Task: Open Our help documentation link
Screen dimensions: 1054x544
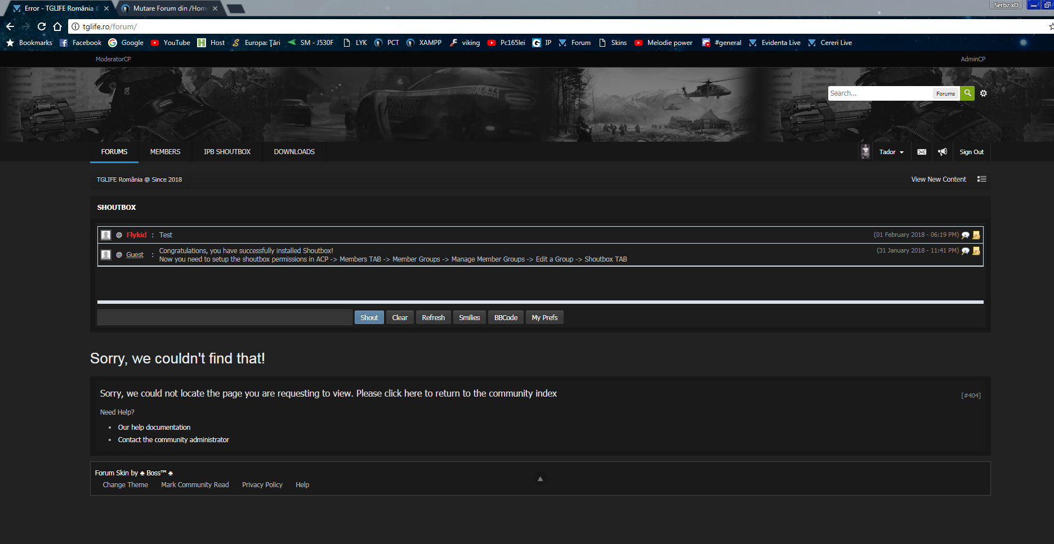Action: pyautogui.click(x=154, y=428)
